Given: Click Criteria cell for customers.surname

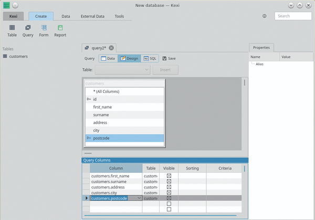Looking at the screenshot, I should (224, 182).
